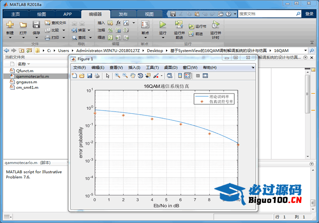Click the New file icon in MATLAB ribbon
Screen dimensions: 319x223
click(x=10, y=25)
